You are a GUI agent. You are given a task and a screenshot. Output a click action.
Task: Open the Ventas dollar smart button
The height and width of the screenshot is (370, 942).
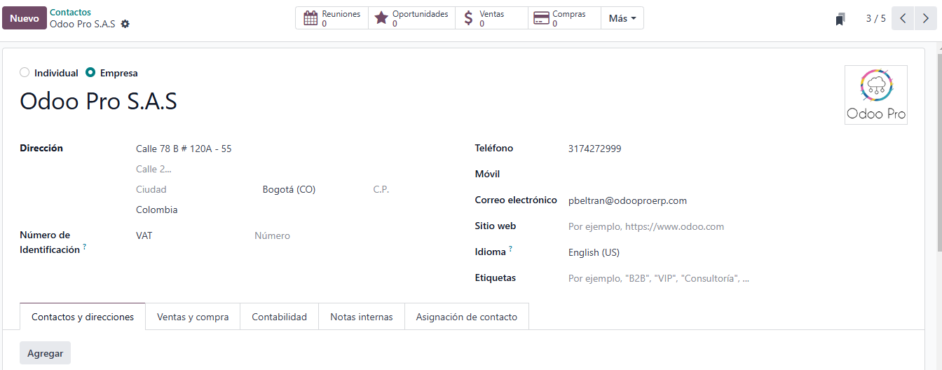pyautogui.click(x=491, y=18)
